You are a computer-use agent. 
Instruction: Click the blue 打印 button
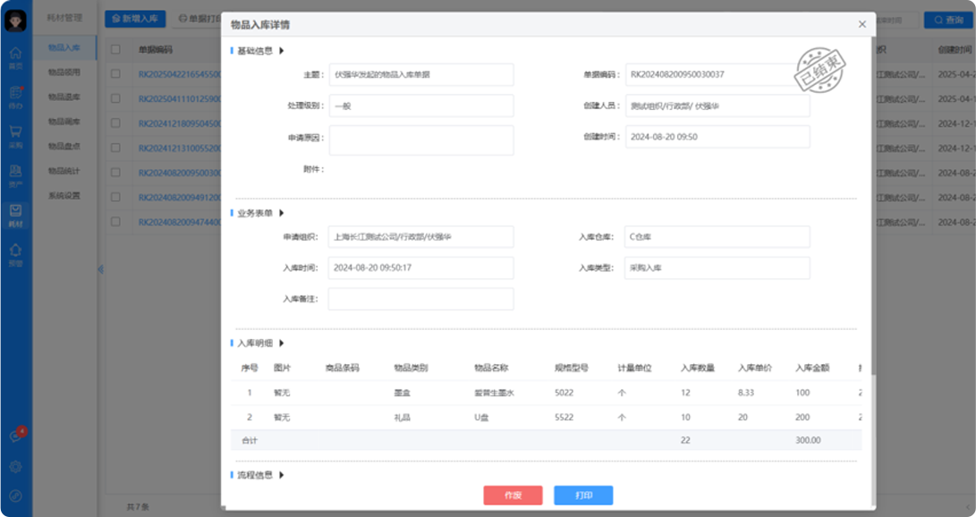click(583, 496)
